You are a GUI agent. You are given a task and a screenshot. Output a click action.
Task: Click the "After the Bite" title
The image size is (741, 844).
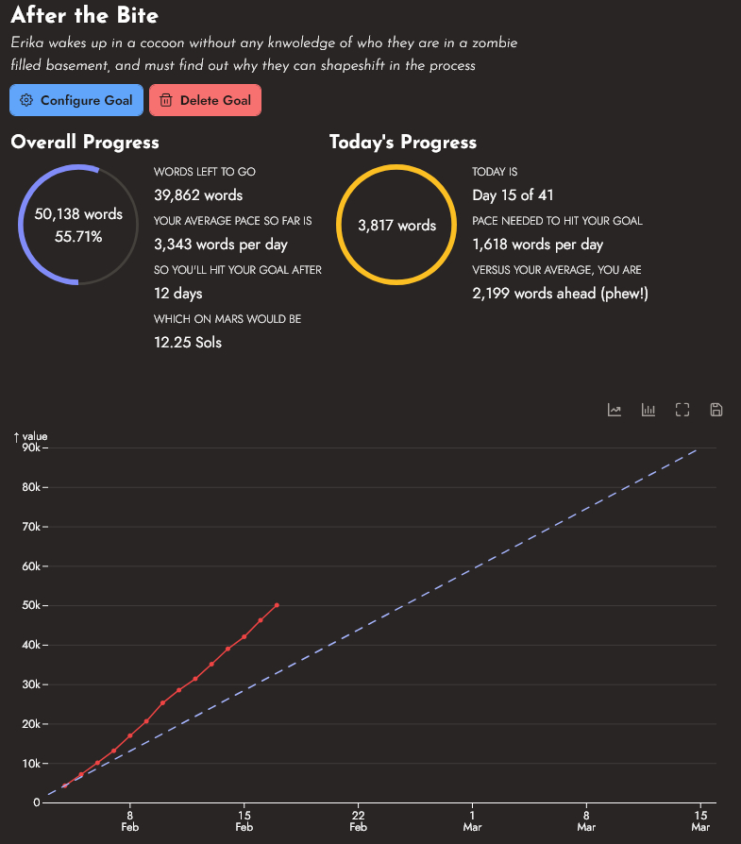tap(85, 16)
